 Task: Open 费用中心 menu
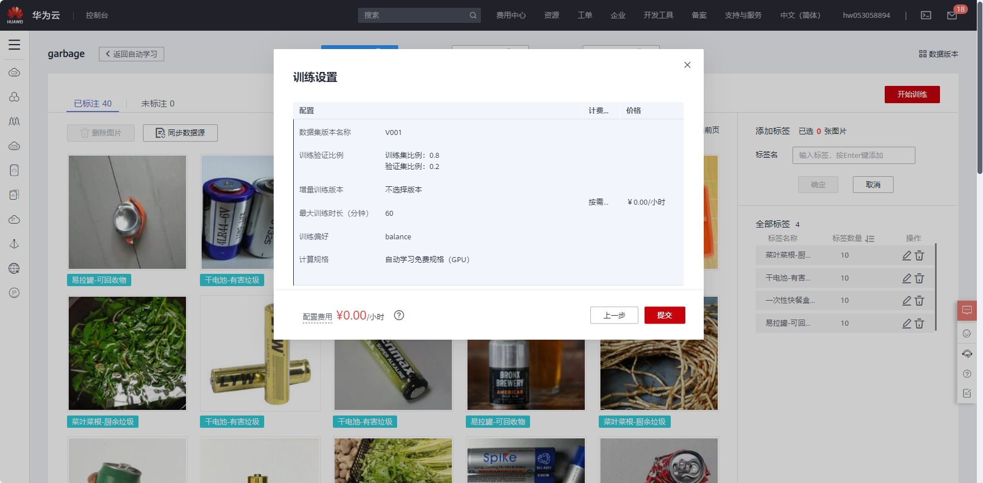coord(511,16)
